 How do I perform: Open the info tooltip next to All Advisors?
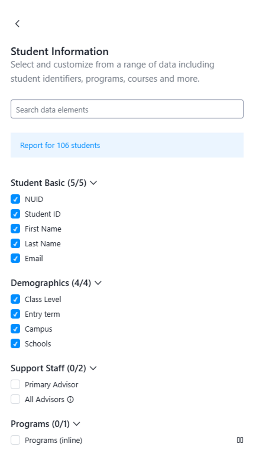[71, 400]
